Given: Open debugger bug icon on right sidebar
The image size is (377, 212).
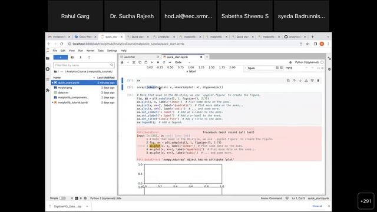Looking at the screenshot, I should pos(329,69).
